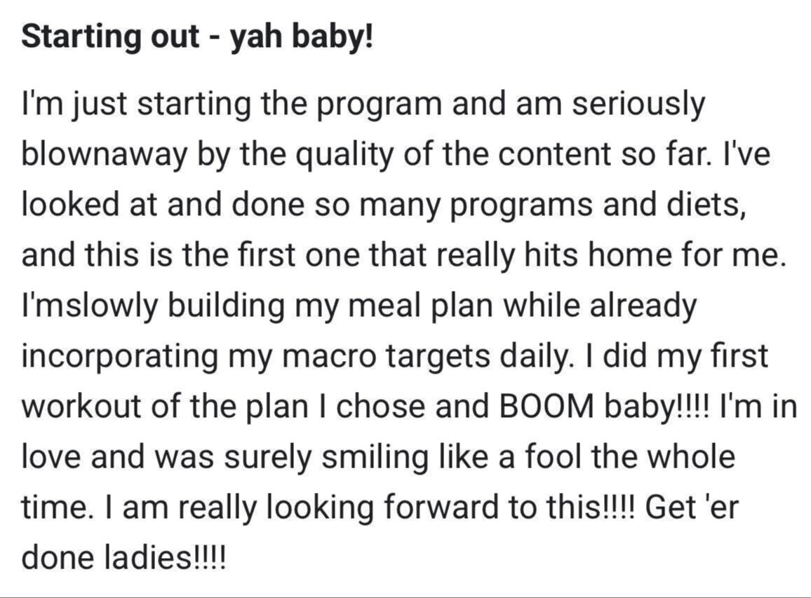
Task: Click the final word 'ladies!!!!'
Action: [x=166, y=558]
